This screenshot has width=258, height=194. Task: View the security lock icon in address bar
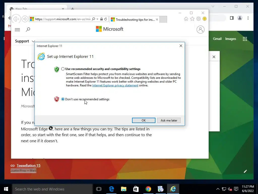(102, 19)
